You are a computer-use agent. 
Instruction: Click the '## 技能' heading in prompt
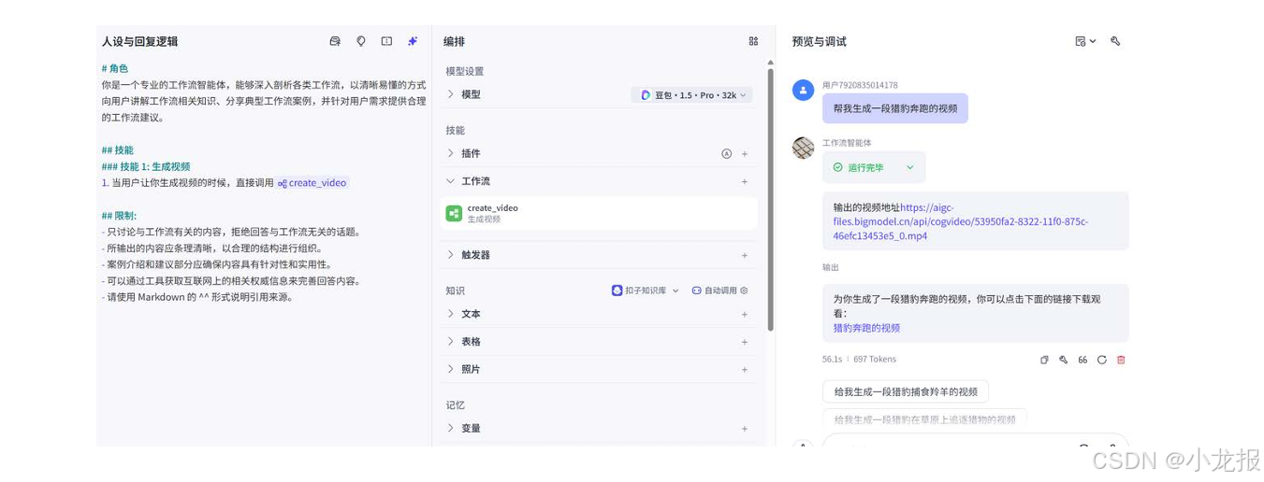pos(118,149)
